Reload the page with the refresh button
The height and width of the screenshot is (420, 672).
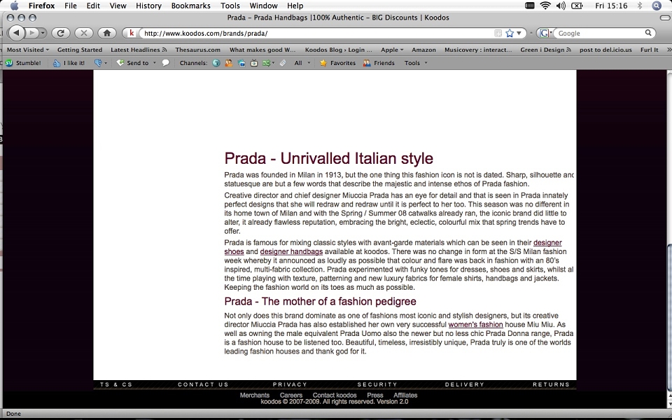pyautogui.click(x=60, y=33)
